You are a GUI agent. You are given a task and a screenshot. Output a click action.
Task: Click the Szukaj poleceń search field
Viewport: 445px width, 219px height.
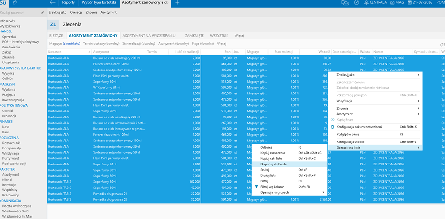[19, 12]
